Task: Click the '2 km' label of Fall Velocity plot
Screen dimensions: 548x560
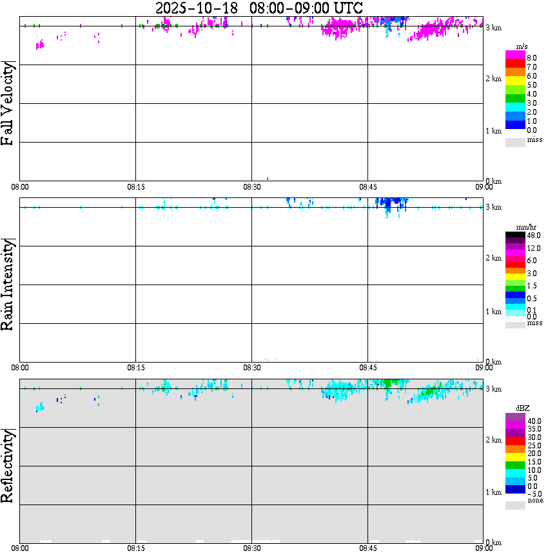Action: (x=494, y=79)
